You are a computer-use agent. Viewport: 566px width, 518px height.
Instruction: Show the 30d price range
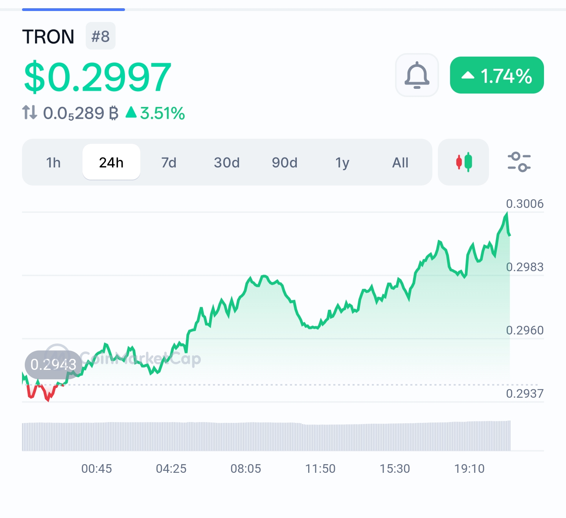pos(227,162)
